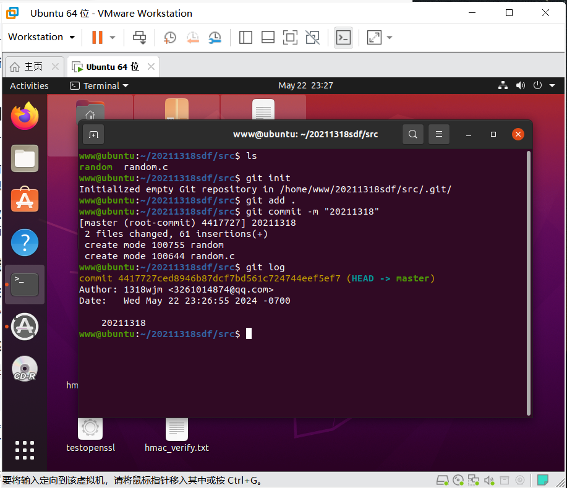Image resolution: width=567 pixels, height=488 pixels.
Task: Launch Firefox from the dock
Action: point(25,116)
